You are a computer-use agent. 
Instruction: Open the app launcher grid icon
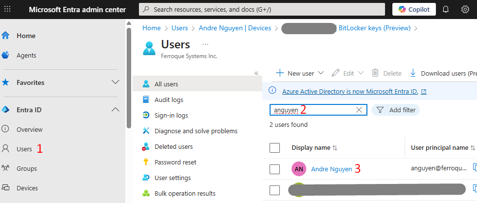pyautogui.click(x=7, y=9)
